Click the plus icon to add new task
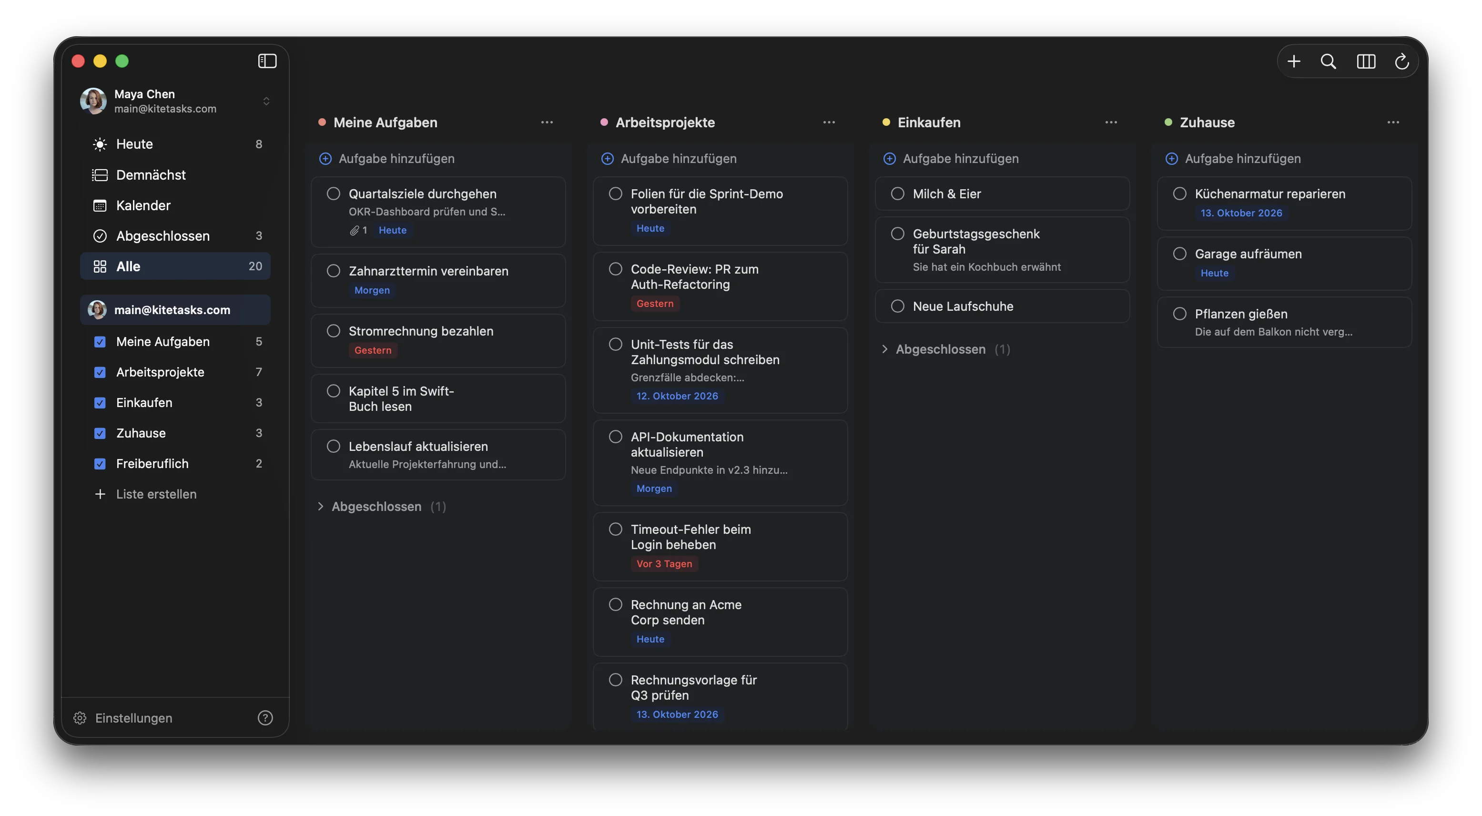 click(1294, 61)
